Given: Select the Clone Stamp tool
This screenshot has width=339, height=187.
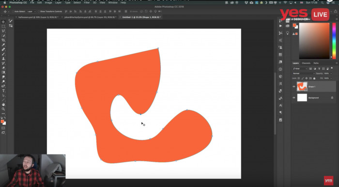Looking at the screenshot, I should pyautogui.click(x=3, y=59).
